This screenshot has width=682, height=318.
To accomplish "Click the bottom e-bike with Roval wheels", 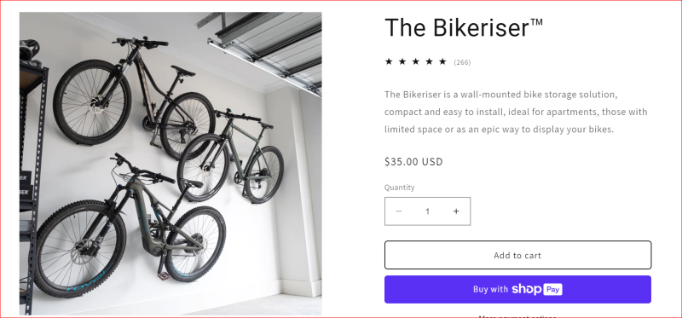I will (130, 226).
